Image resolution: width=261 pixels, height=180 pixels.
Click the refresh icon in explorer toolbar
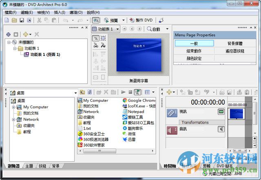[x=90, y=92]
